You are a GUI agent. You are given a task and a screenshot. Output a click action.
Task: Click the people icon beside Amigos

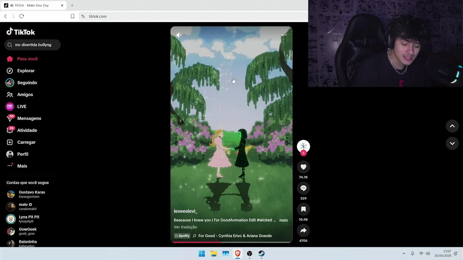tap(10, 95)
